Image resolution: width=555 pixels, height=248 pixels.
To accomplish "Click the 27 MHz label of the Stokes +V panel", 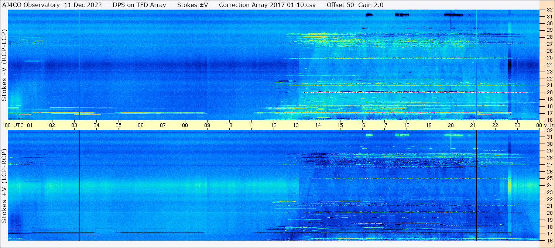I will point(549,165).
